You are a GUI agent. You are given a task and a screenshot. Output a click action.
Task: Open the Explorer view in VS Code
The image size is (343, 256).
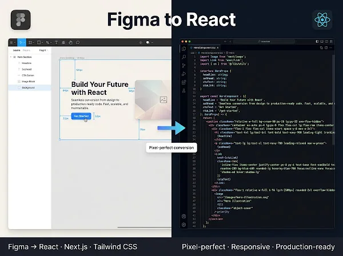point(184,49)
